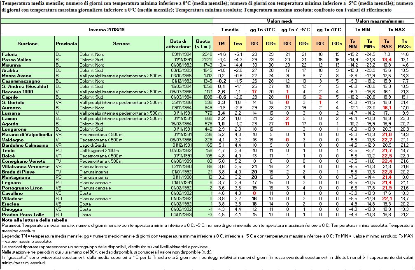Click the Passo Valles station name
Image resolution: width=415 pixels, height=270 pixels.
(x=14, y=60)
